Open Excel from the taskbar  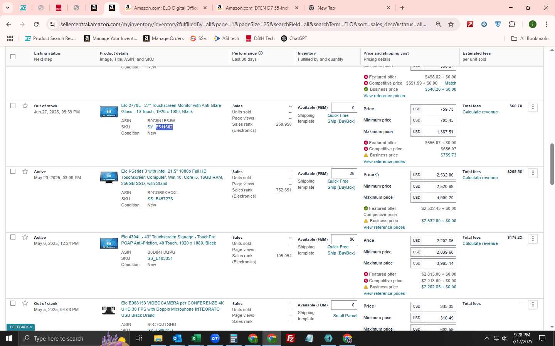[196, 338]
